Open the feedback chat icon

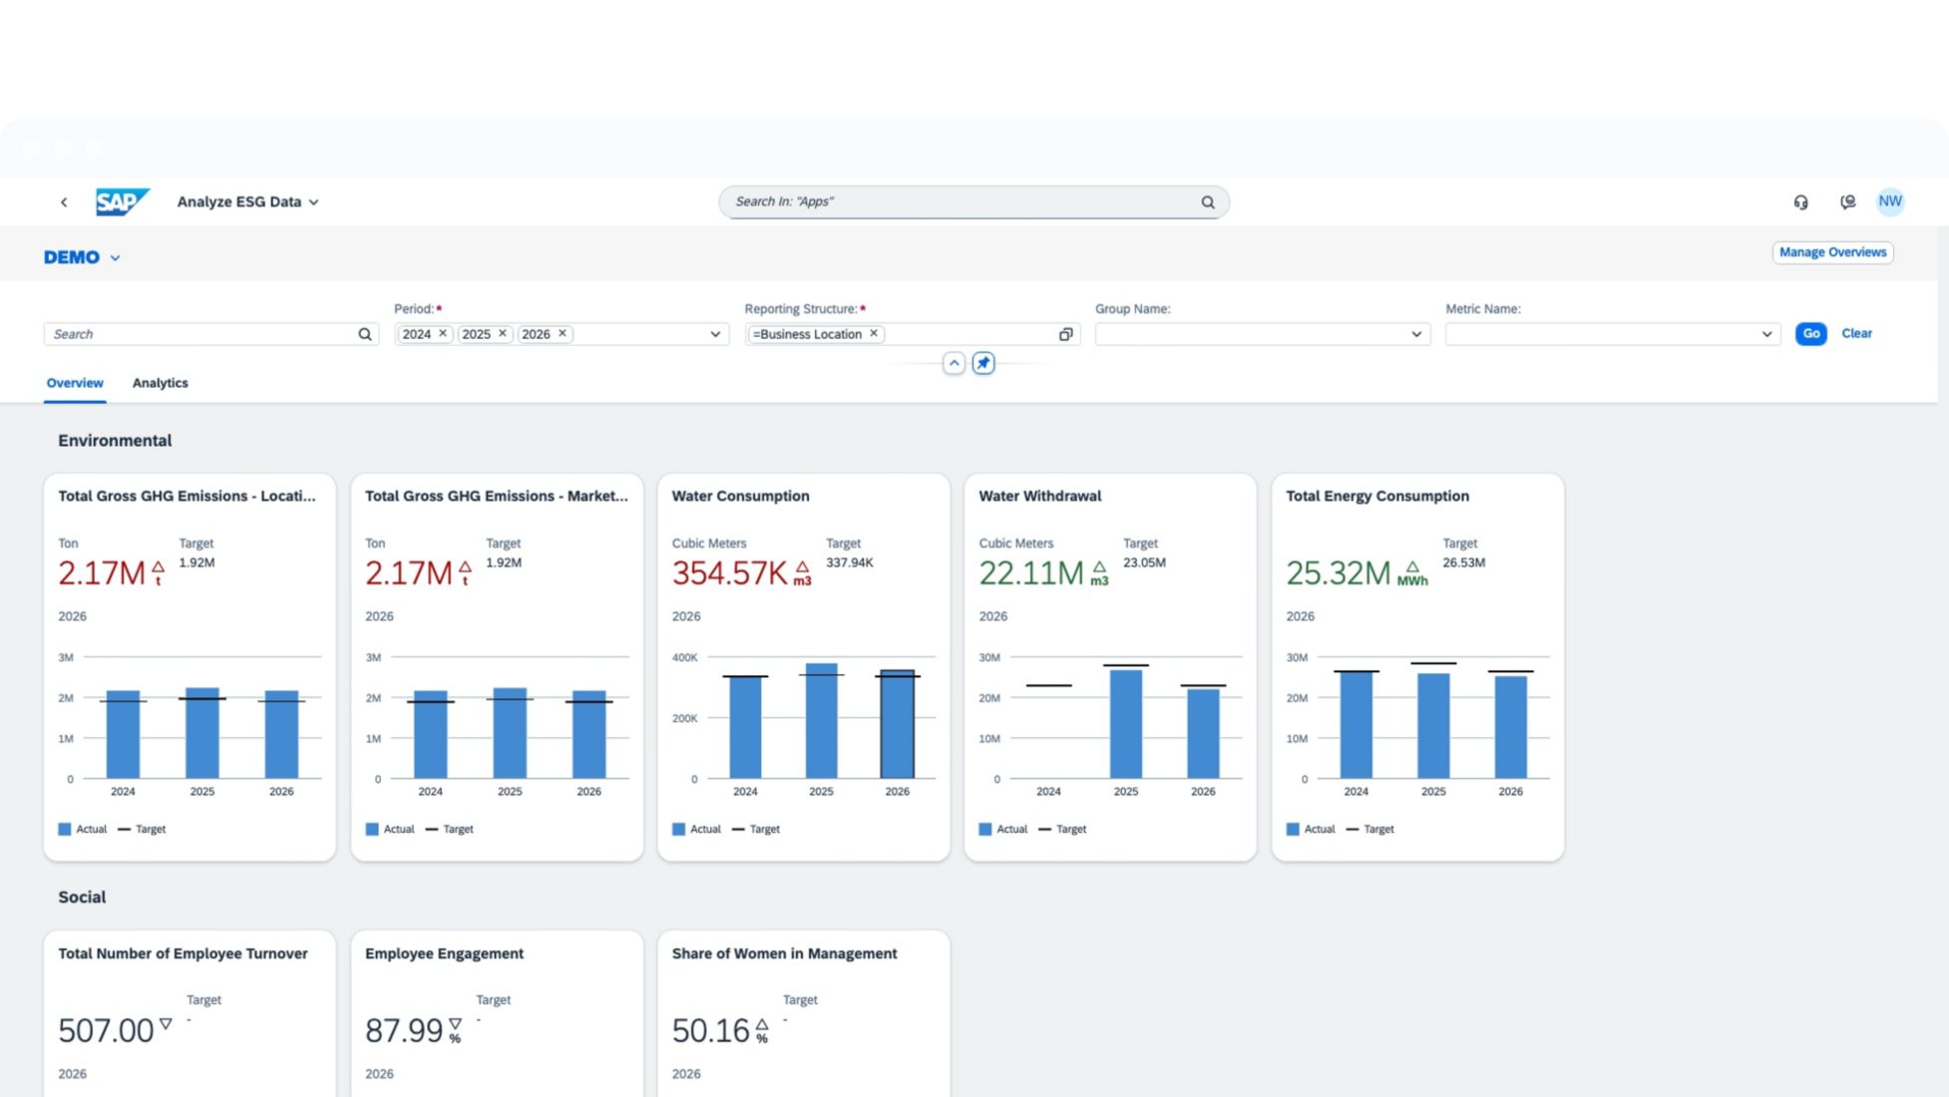pyautogui.click(x=1847, y=202)
